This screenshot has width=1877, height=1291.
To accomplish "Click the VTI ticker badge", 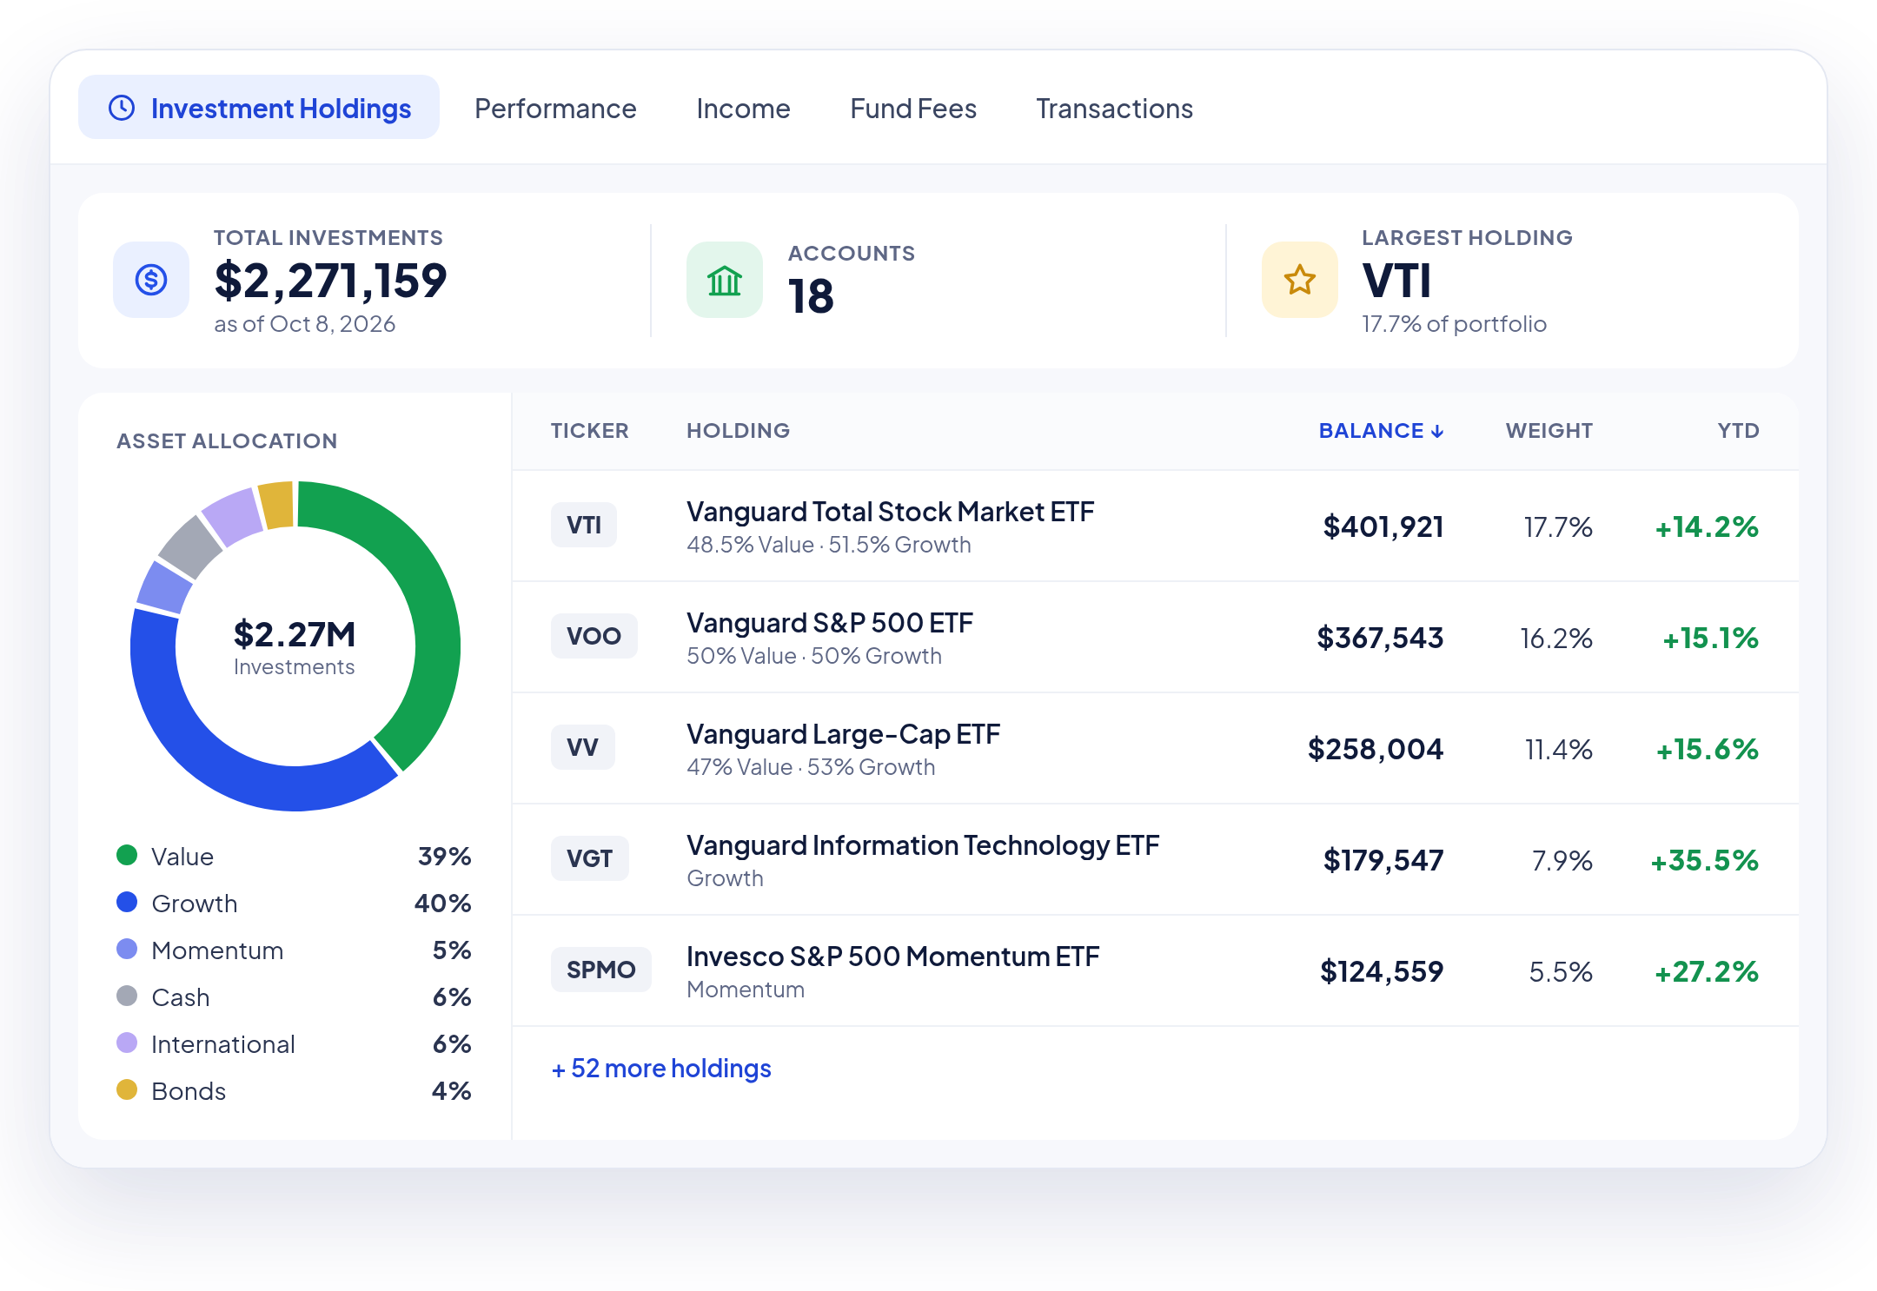I will tap(584, 525).
